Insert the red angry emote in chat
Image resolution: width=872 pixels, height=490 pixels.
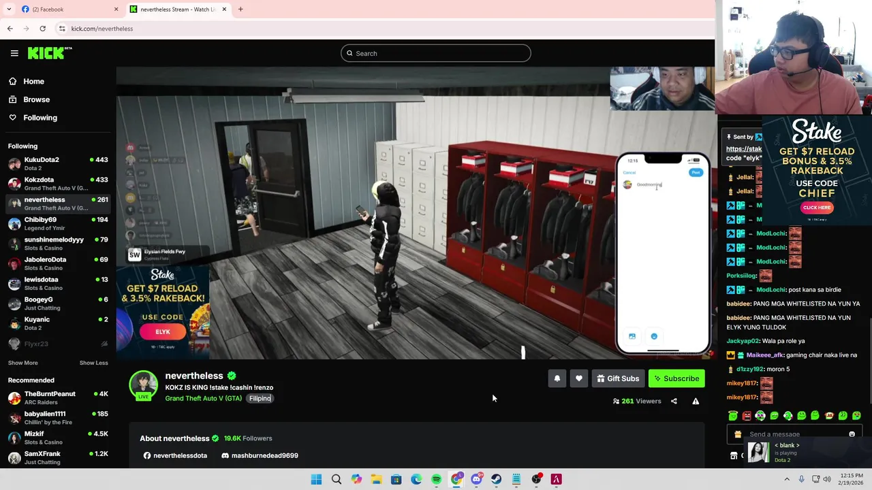pos(747,415)
